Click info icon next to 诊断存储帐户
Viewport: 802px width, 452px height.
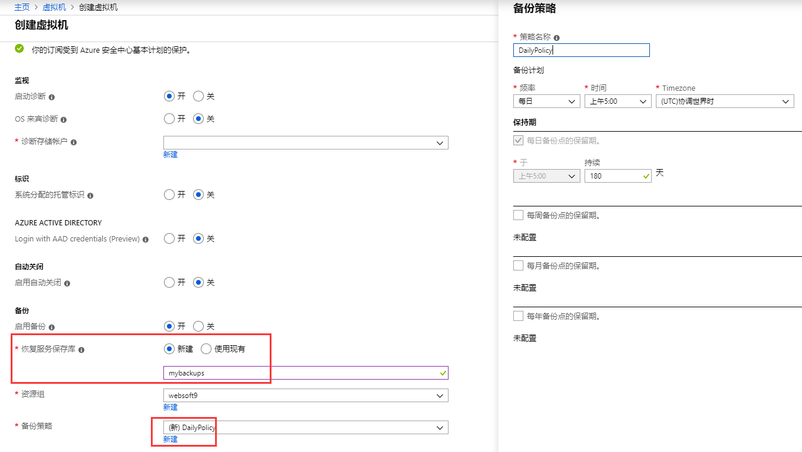point(74,142)
